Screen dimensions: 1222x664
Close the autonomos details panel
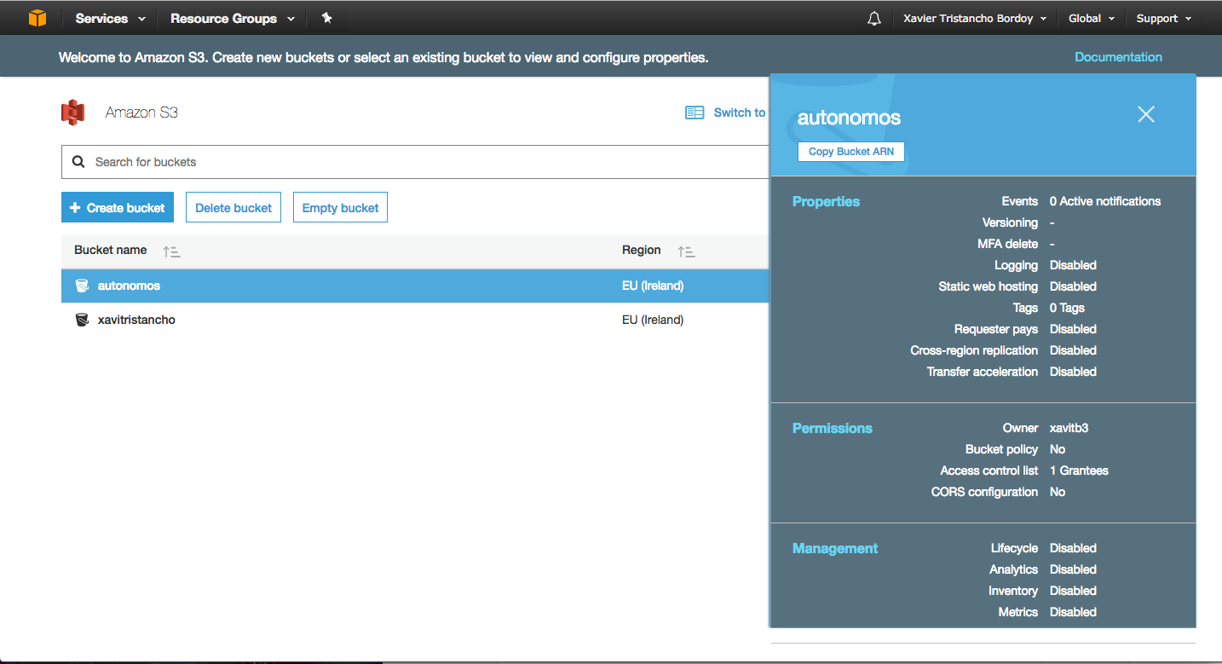click(x=1146, y=114)
